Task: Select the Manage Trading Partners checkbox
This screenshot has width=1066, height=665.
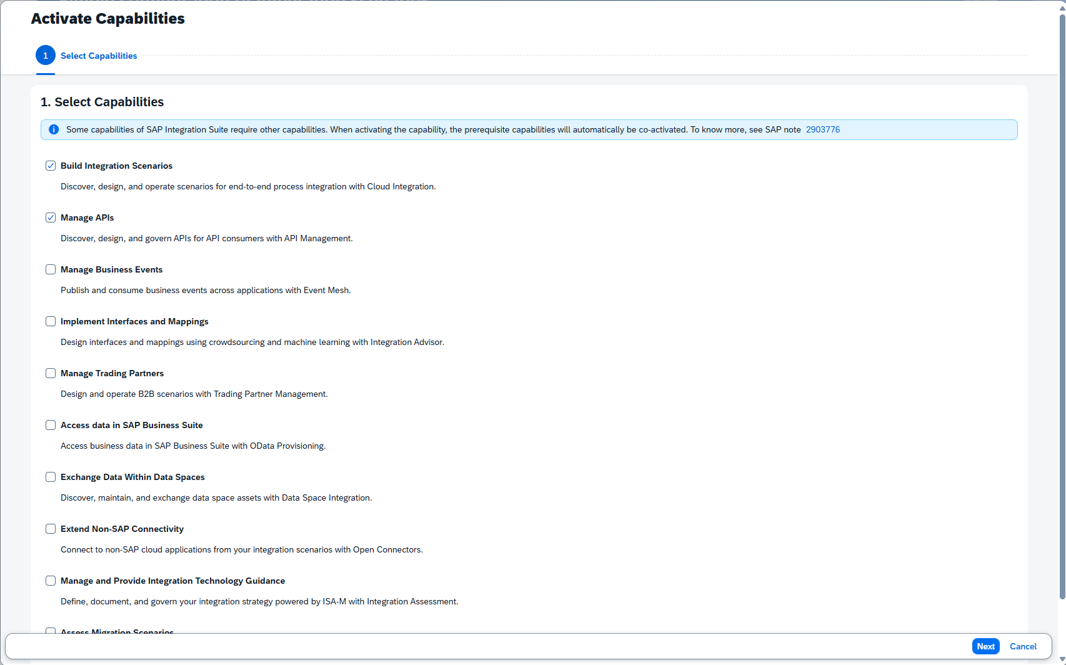Action: pyautogui.click(x=51, y=373)
